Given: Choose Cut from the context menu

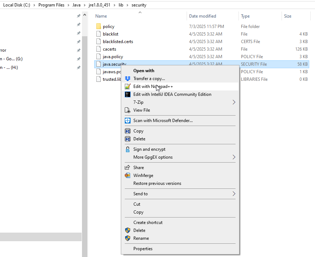Looking at the screenshot, I should click(180, 204).
